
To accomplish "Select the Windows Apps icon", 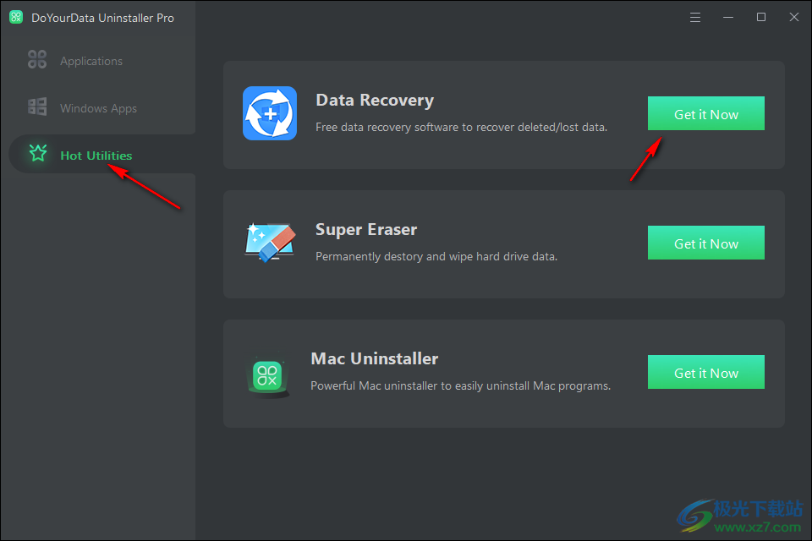I will point(37,107).
